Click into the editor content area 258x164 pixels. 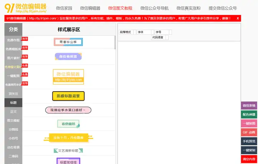click(179, 102)
